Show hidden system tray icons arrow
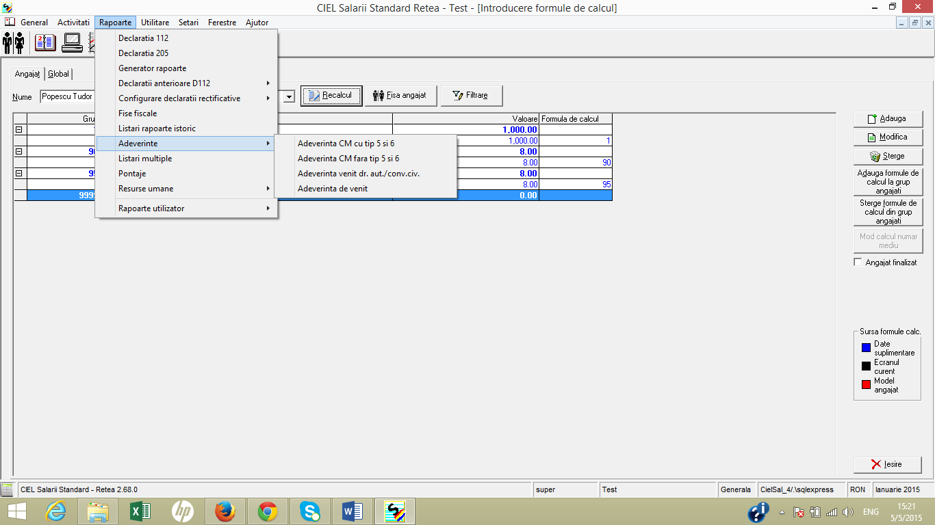The height and width of the screenshot is (525, 935). tap(782, 512)
